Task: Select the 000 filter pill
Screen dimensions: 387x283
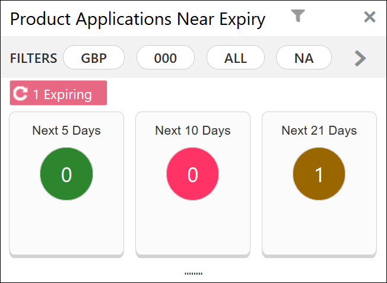Action: click(166, 58)
